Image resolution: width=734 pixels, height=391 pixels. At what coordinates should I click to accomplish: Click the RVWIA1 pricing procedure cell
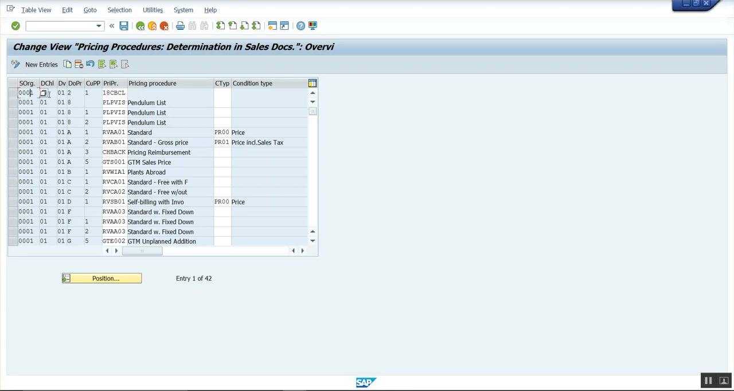[x=114, y=172]
